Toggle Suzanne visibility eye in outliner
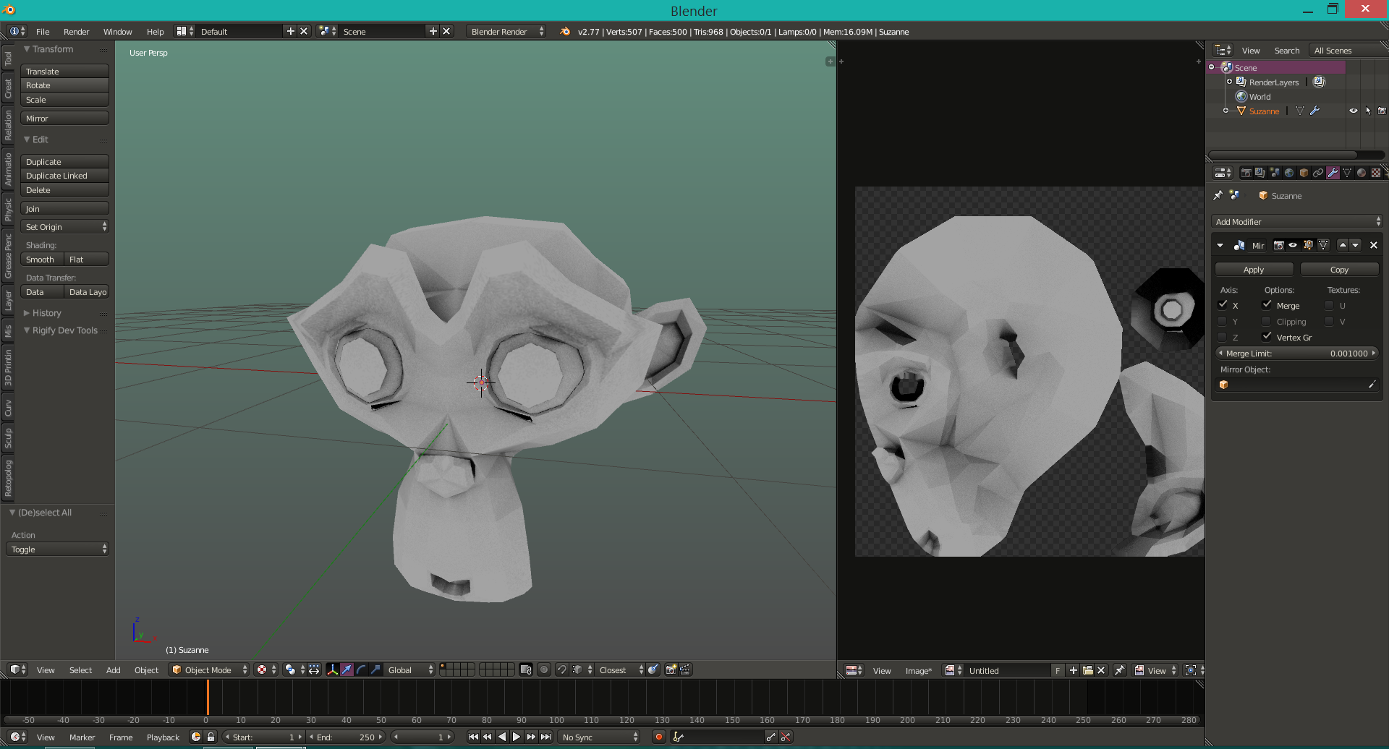Viewport: 1389px width, 749px height. point(1353,111)
